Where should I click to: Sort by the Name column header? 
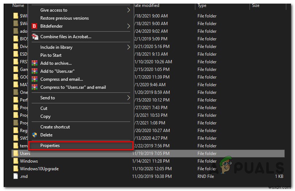18,5
